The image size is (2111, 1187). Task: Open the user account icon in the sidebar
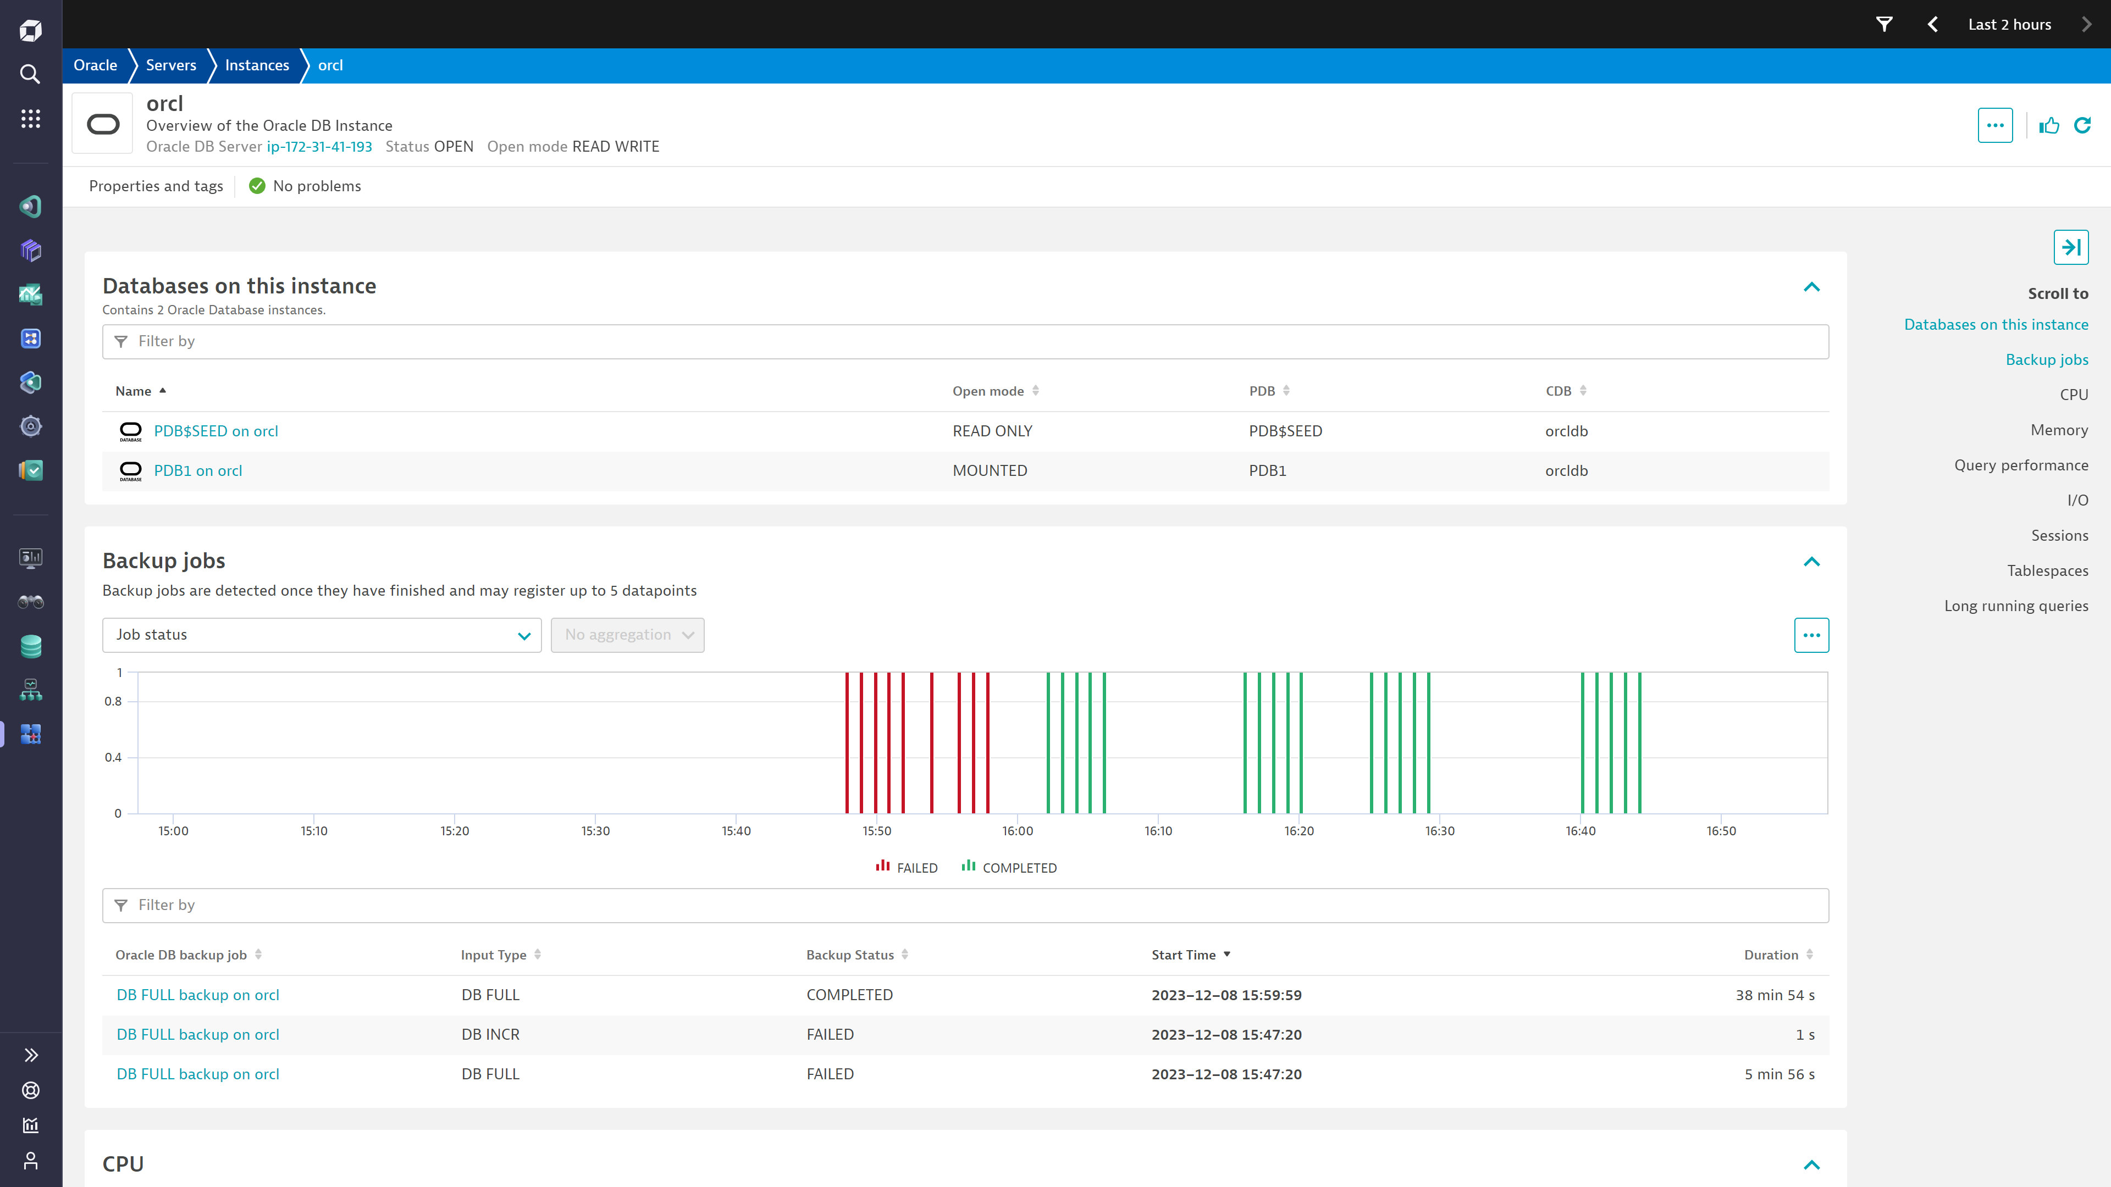tap(30, 1161)
